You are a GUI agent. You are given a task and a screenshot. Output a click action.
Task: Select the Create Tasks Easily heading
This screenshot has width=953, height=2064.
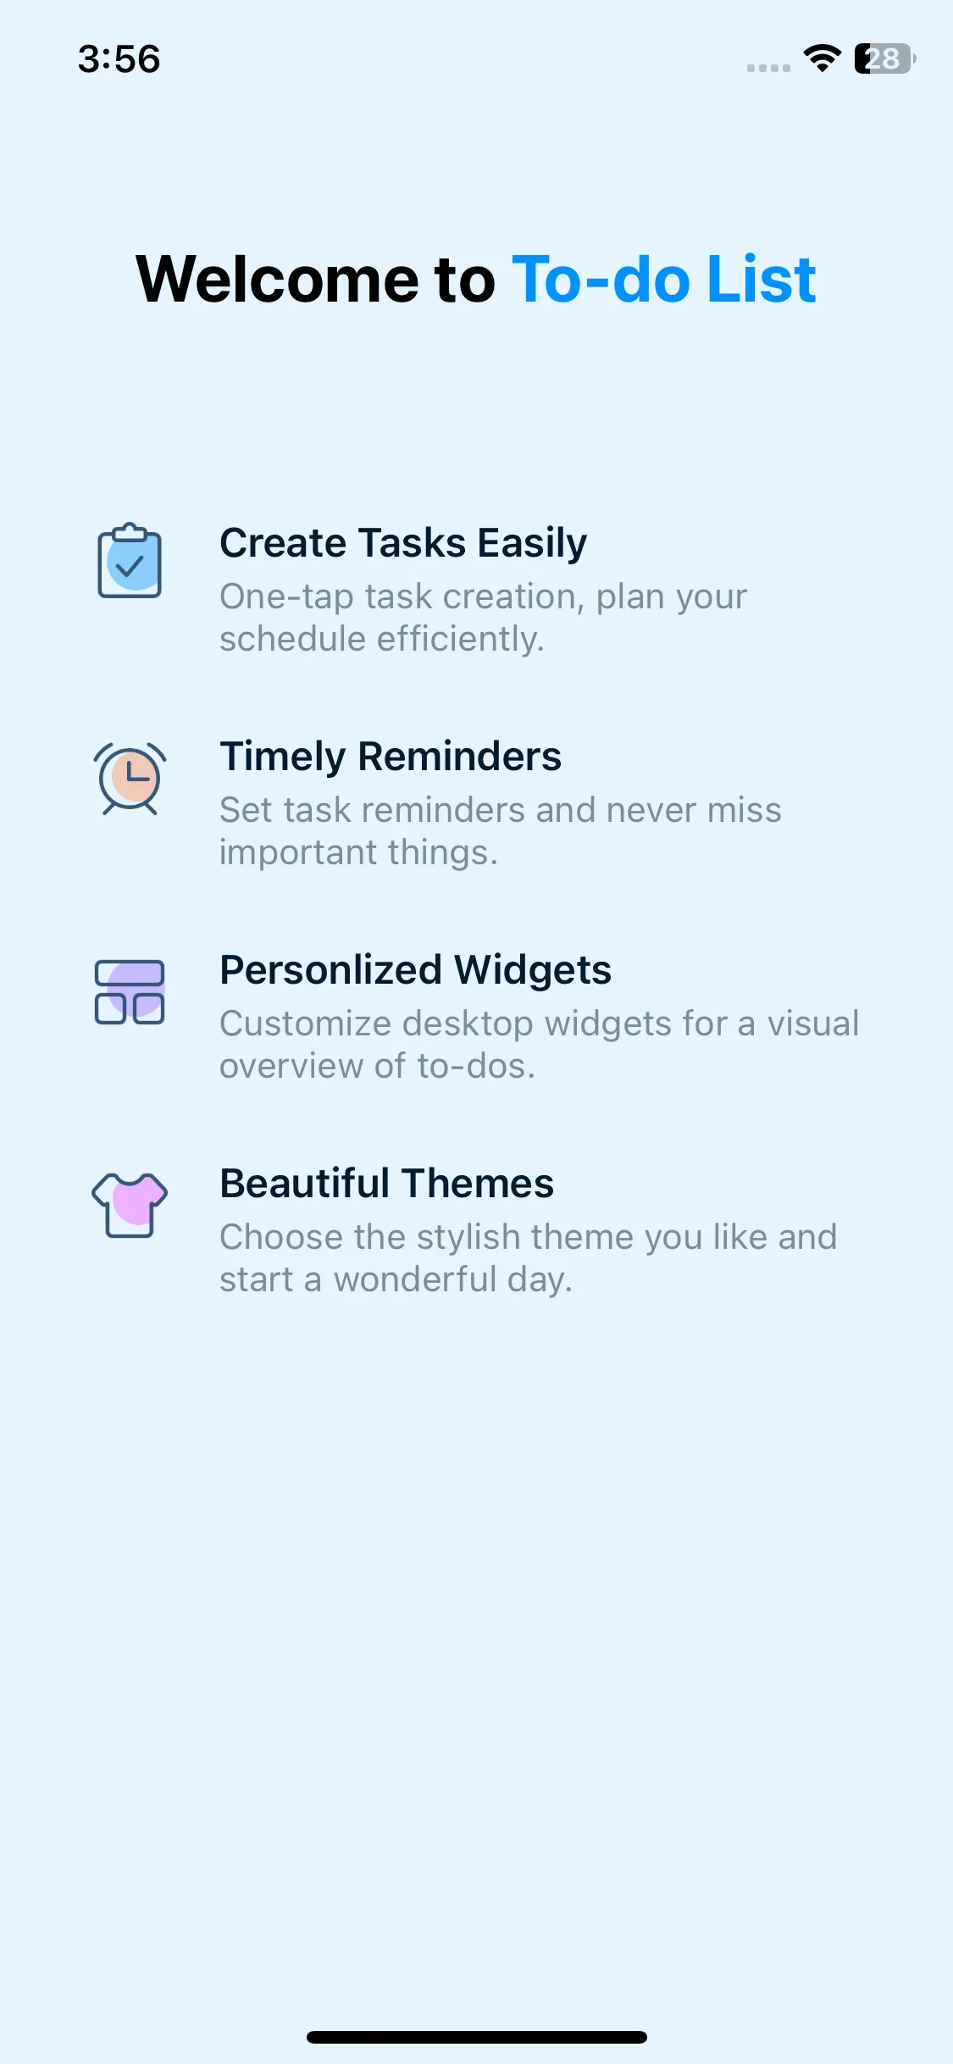403,542
